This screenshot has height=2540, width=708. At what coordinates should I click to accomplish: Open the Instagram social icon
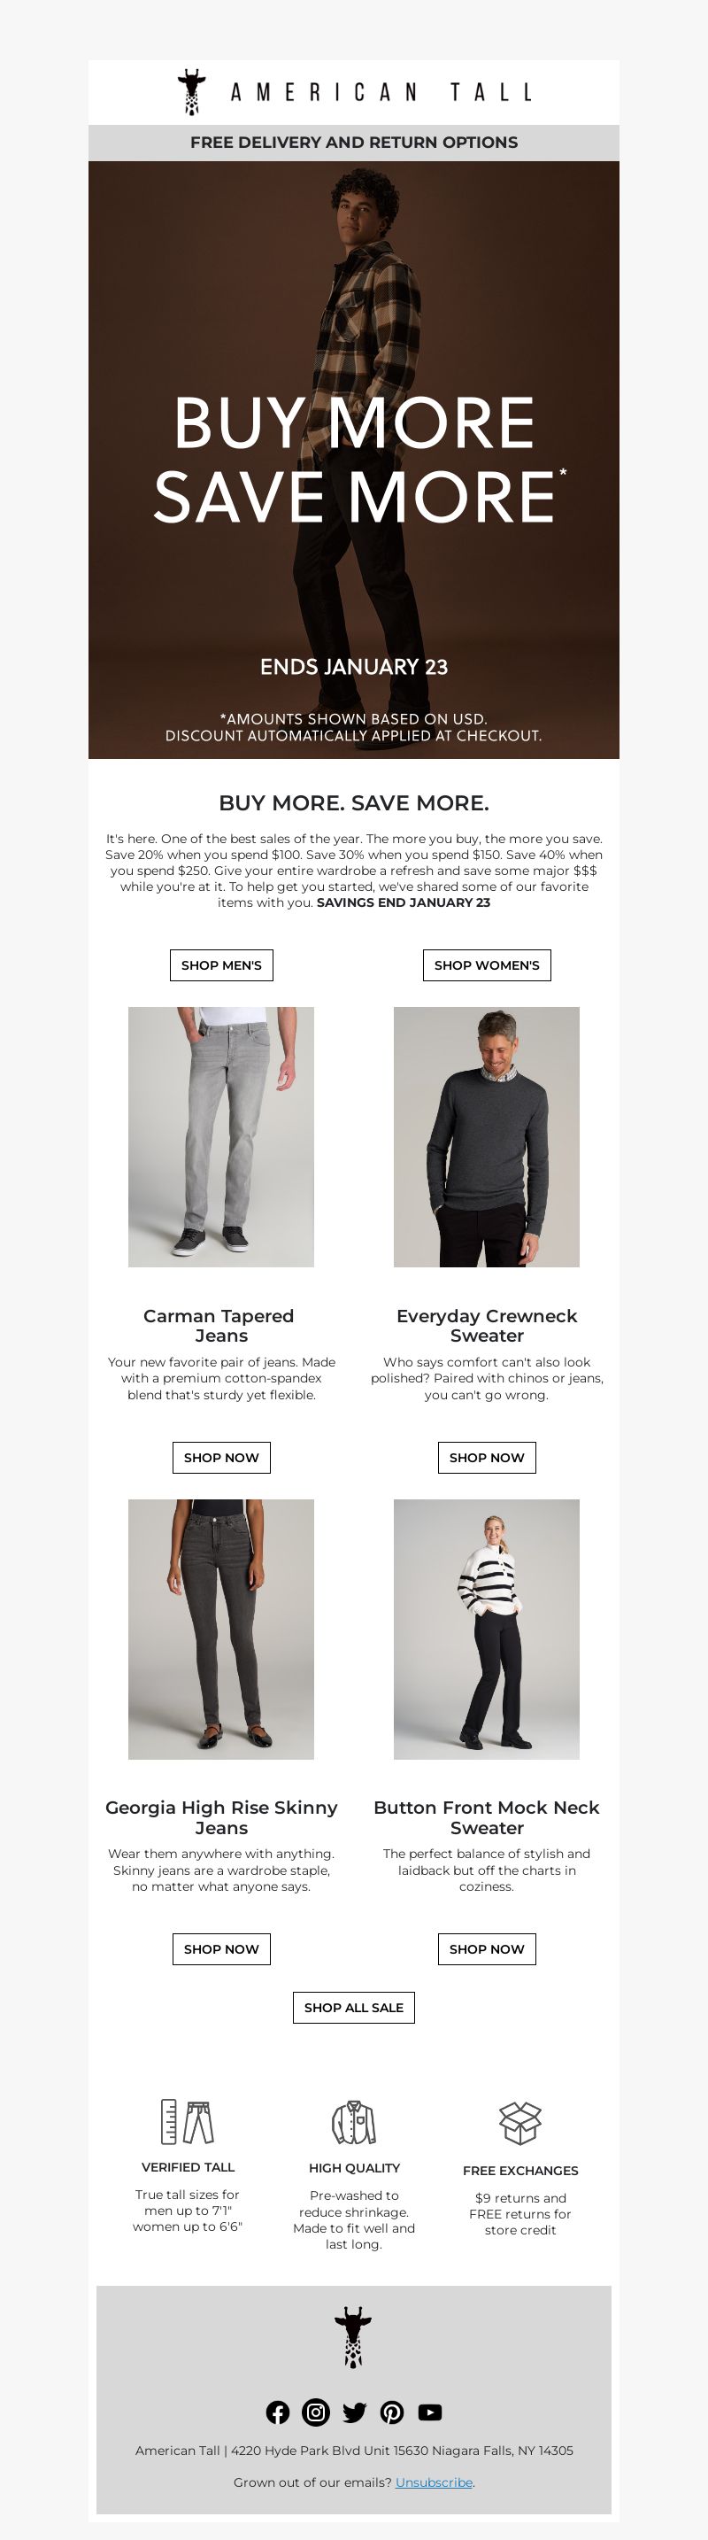[x=316, y=2412]
